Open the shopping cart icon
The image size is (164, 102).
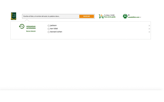tap(101, 16)
